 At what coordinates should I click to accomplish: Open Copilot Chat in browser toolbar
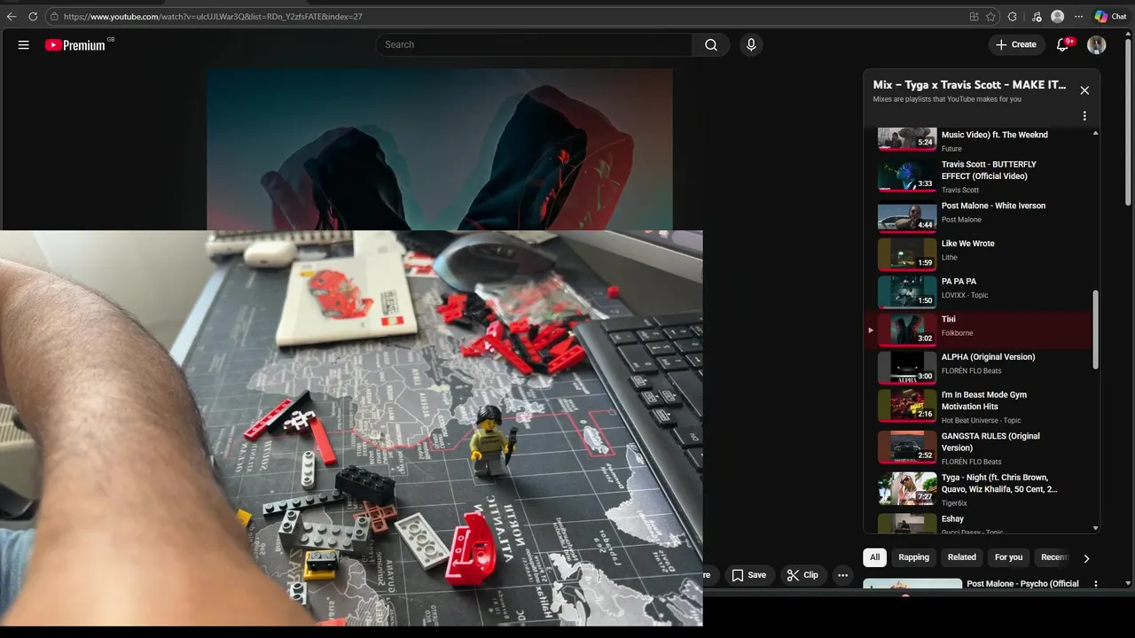(1110, 16)
